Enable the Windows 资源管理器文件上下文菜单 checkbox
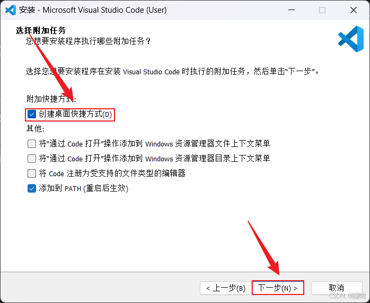370x303 pixels. 32,144
